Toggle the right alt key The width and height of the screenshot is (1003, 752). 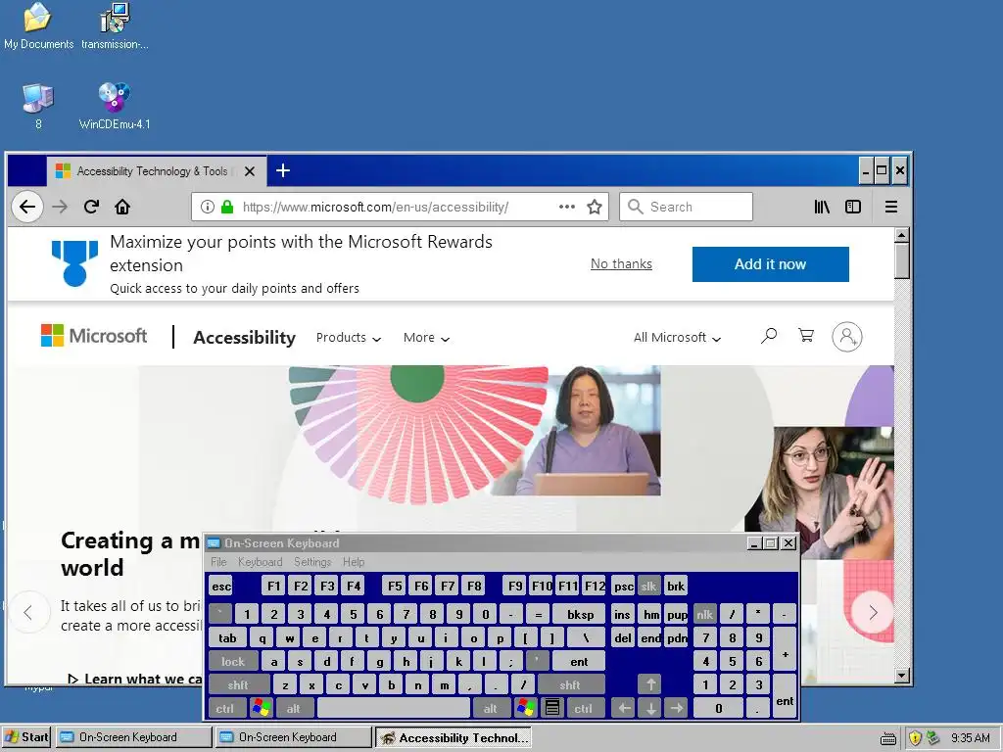pyautogui.click(x=491, y=708)
